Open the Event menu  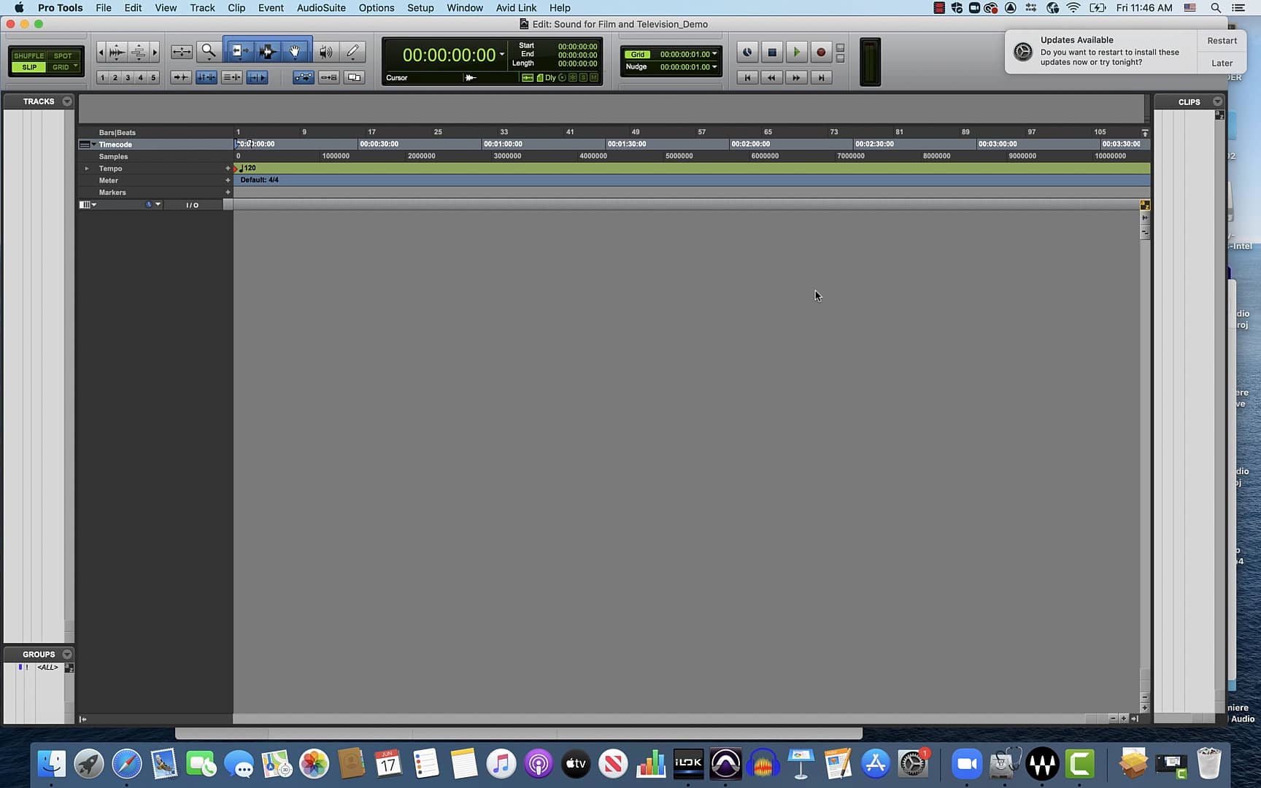pyautogui.click(x=271, y=7)
